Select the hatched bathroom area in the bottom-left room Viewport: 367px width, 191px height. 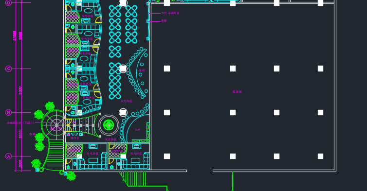click(74, 151)
